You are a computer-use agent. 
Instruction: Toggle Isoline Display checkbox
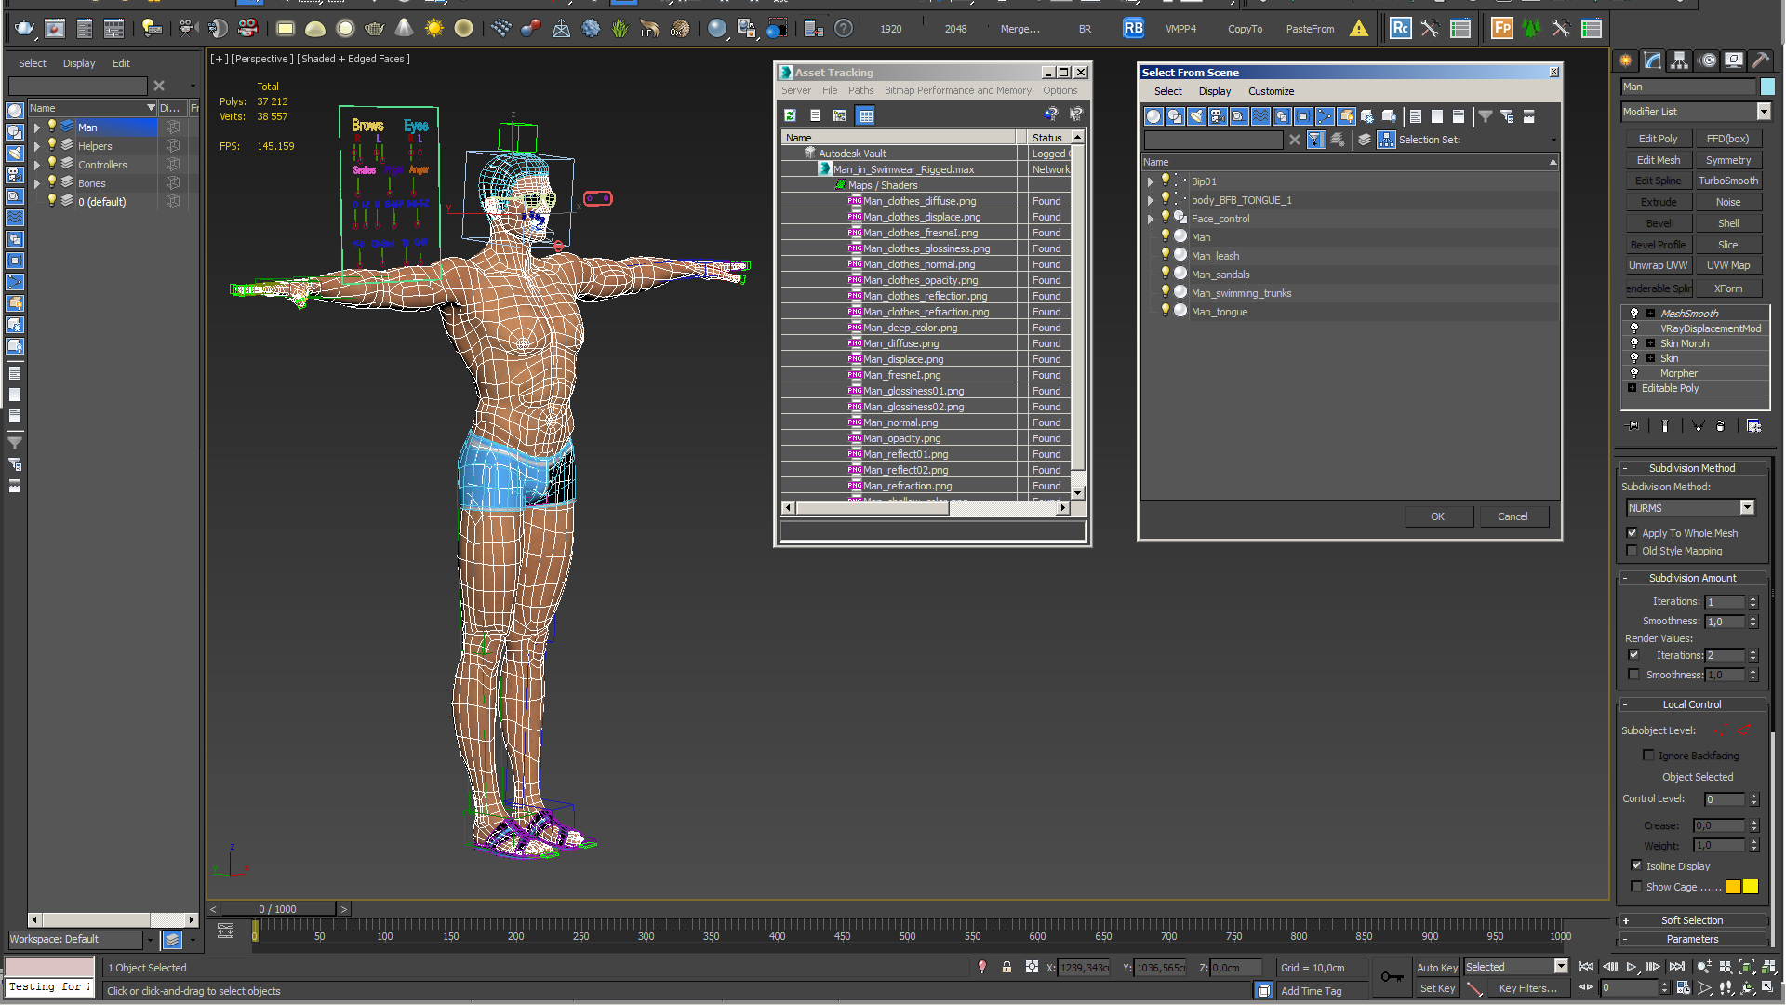tap(1636, 865)
